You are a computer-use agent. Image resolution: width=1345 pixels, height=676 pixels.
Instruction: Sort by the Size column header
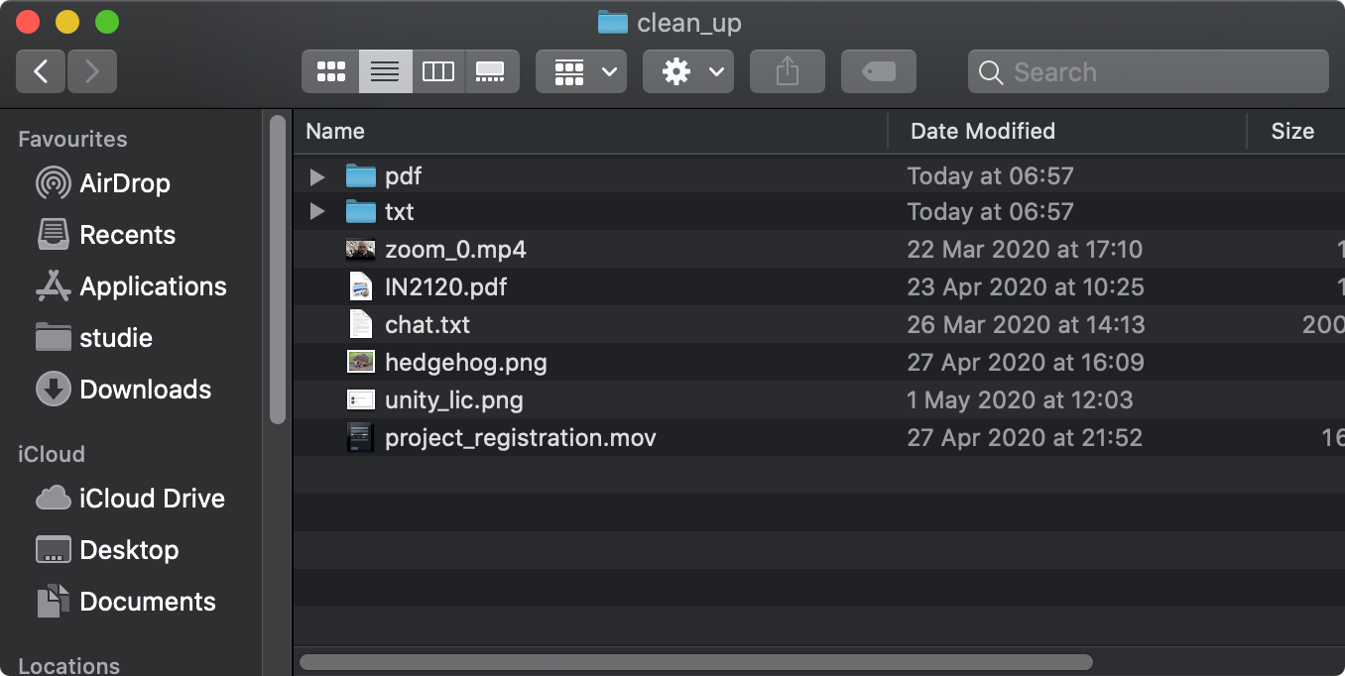[x=1292, y=131]
